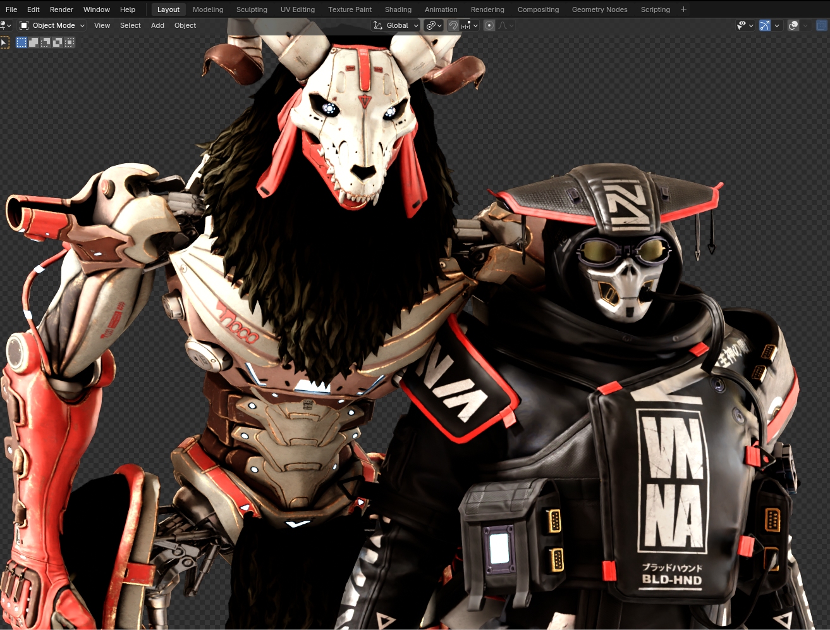
Task: Toggle viewport gizmo display
Action: pyautogui.click(x=765, y=25)
